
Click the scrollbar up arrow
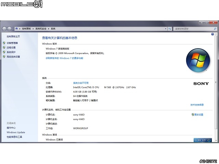216,34
